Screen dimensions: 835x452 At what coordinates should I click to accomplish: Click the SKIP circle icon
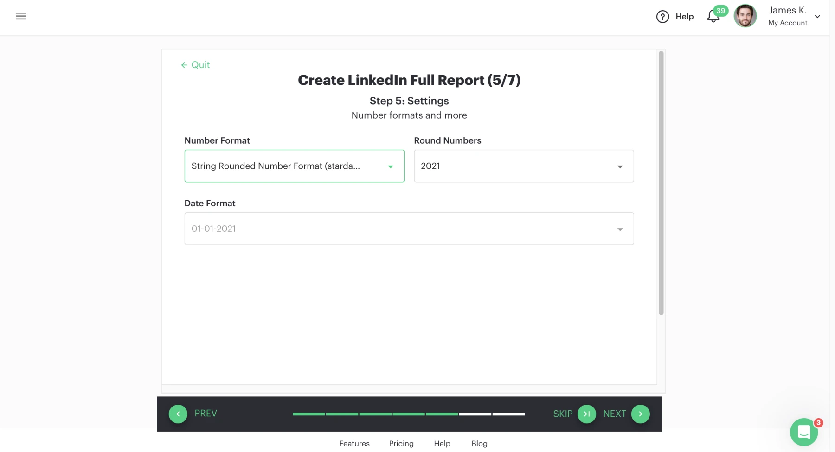[x=587, y=414]
